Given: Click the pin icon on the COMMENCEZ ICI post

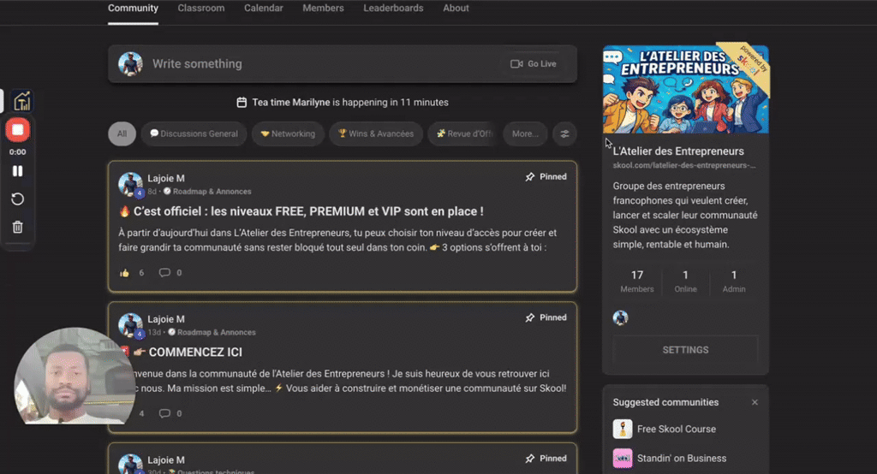Looking at the screenshot, I should pos(529,317).
